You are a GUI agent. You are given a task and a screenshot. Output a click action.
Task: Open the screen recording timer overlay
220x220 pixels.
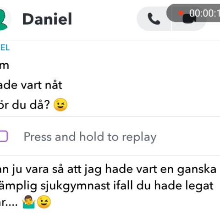(x=193, y=13)
